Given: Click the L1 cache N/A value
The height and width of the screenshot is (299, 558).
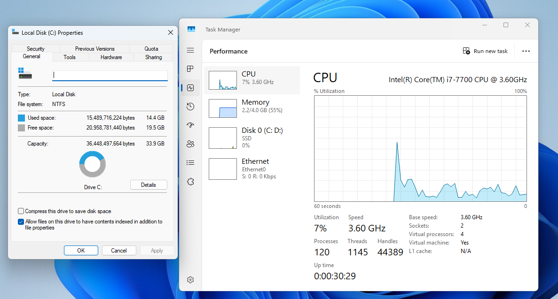Looking at the screenshot, I should [466, 251].
